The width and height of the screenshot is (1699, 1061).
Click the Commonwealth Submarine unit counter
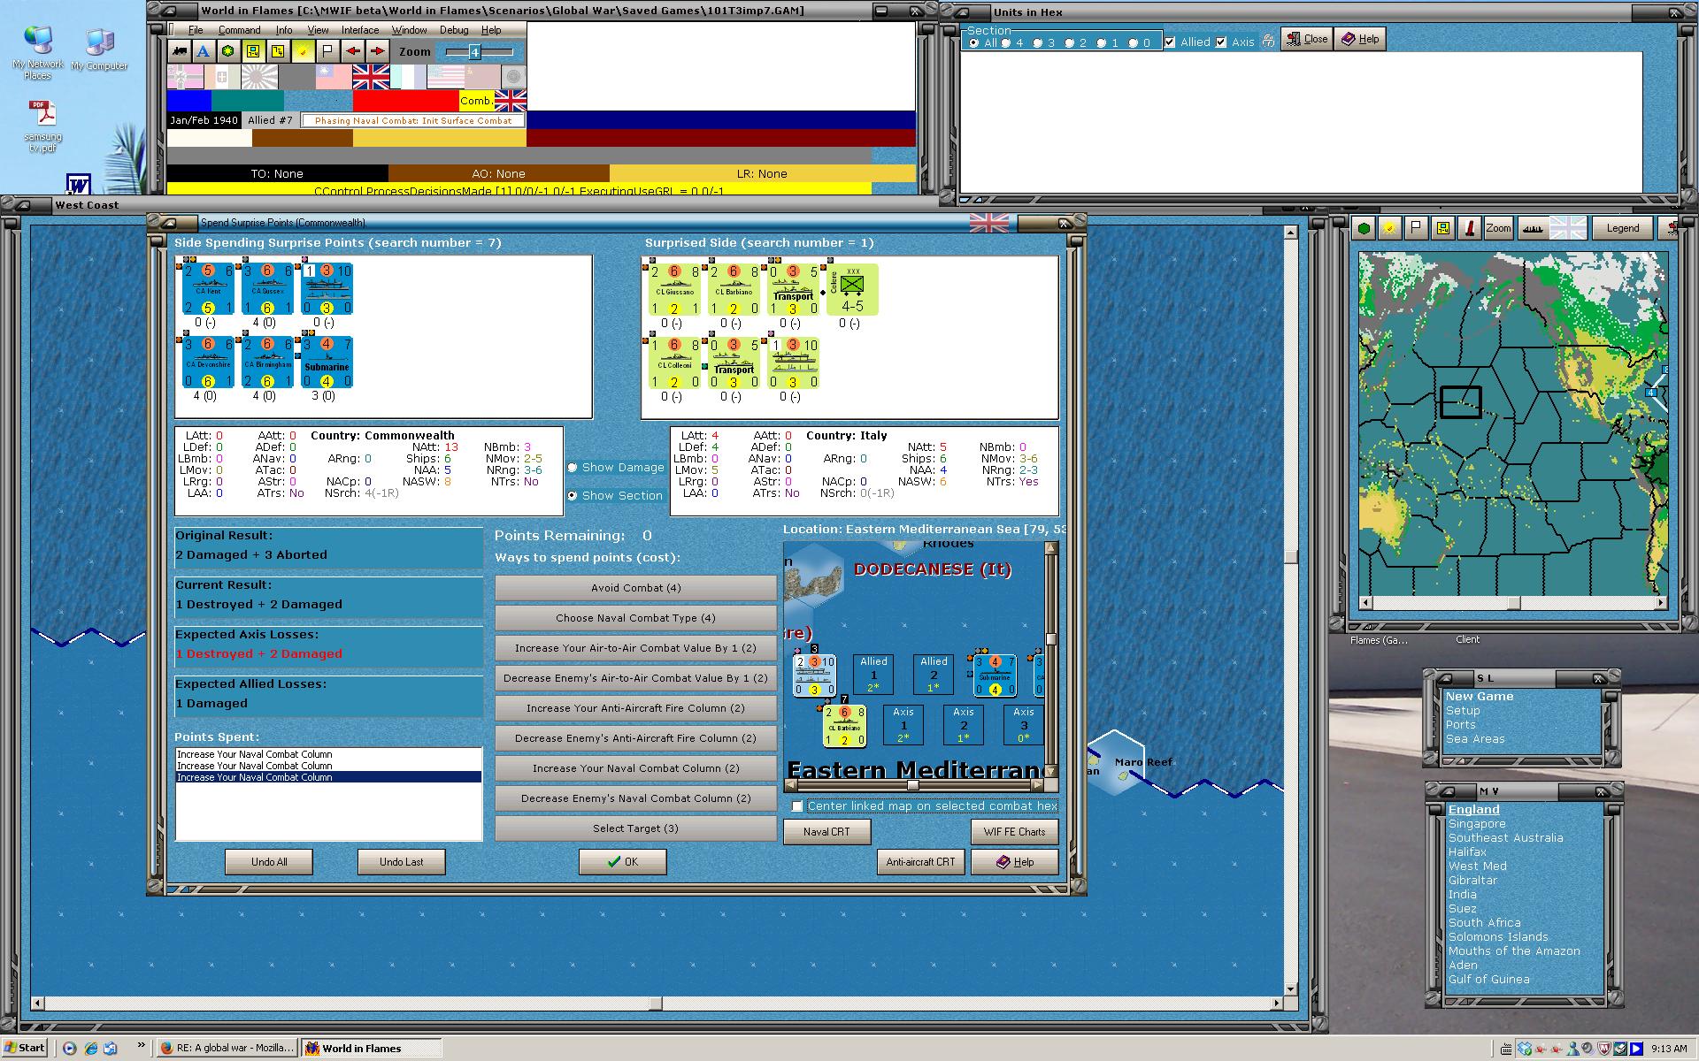pos(327,363)
